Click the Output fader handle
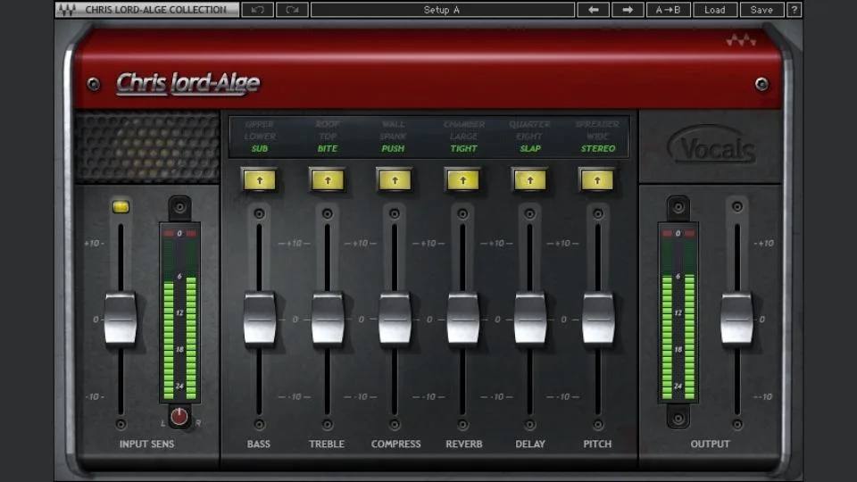The height and width of the screenshot is (482, 857). point(736,320)
